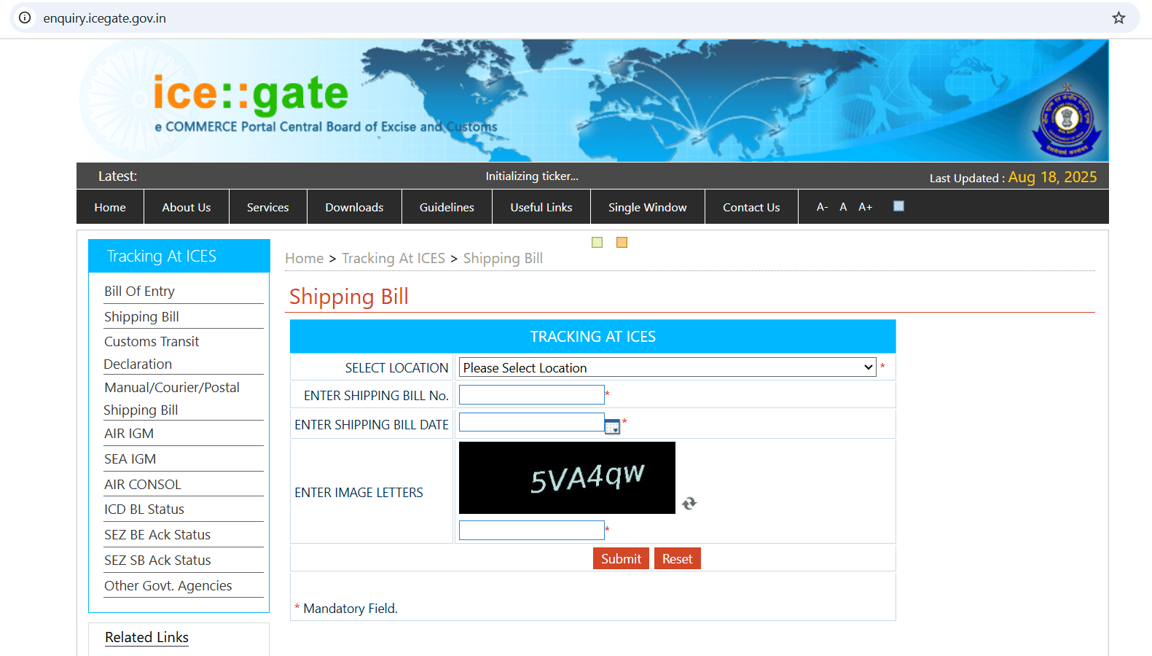The width and height of the screenshot is (1152, 656).
Task: Focus the Shipping Bill Date field
Action: [532, 422]
